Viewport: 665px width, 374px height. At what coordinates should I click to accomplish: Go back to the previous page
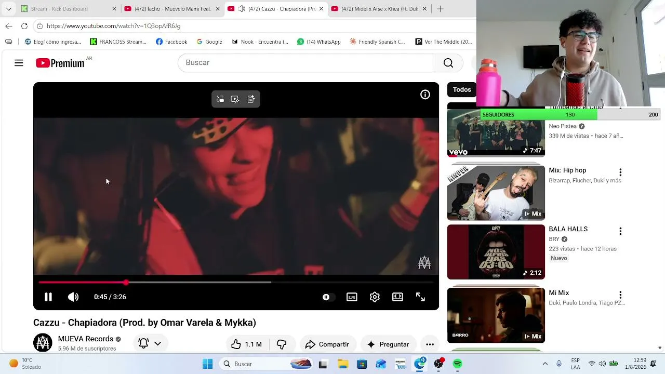coord(9,26)
